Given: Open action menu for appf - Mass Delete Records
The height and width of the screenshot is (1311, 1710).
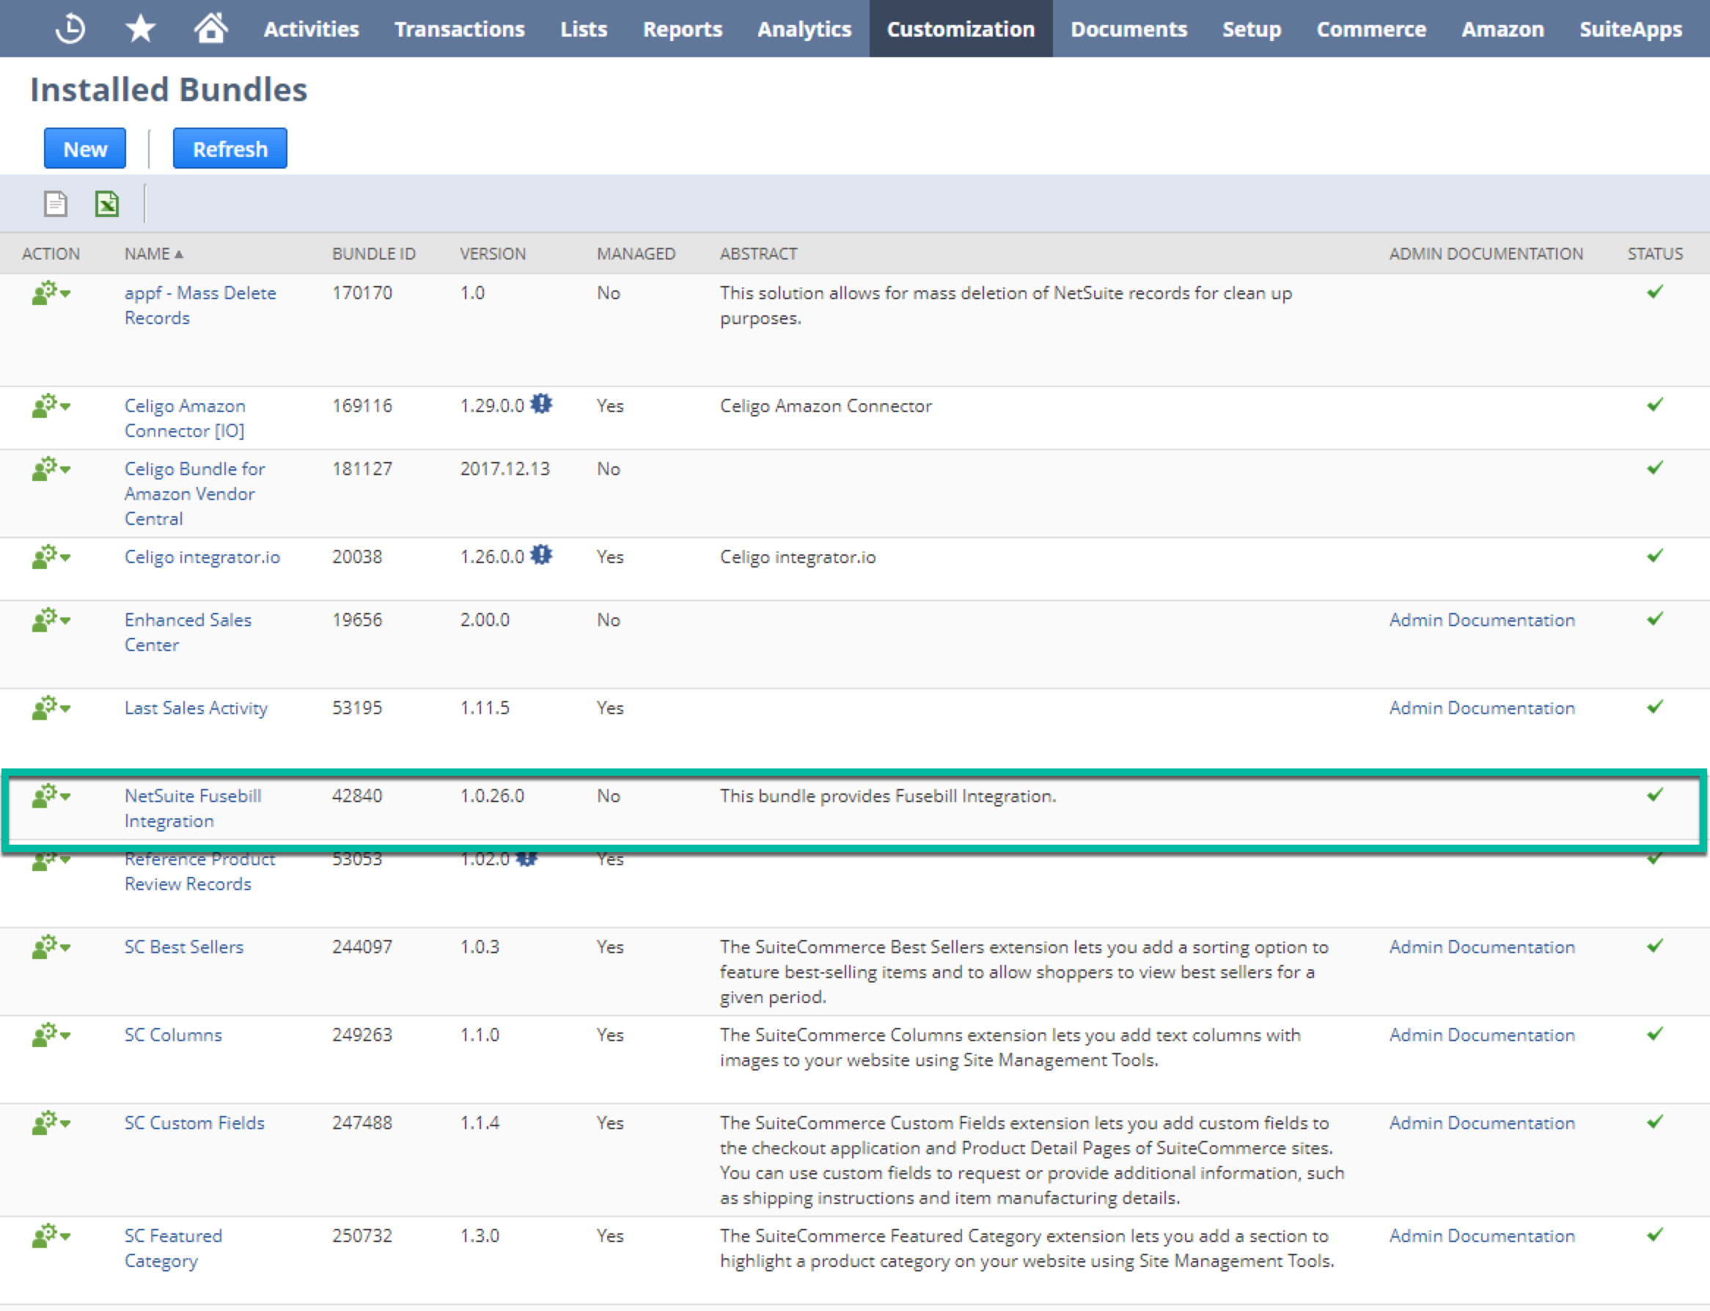Looking at the screenshot, I should pyautogui.click(x=51, y=293).
